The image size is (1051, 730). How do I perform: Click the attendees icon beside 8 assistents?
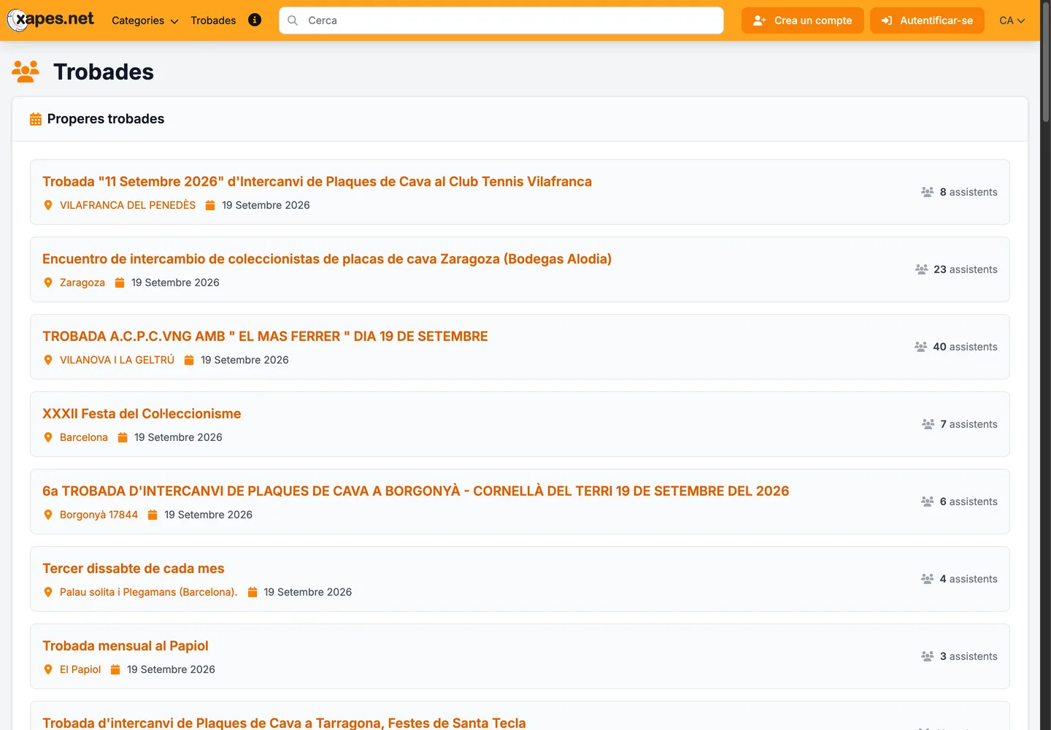(928, 192)
